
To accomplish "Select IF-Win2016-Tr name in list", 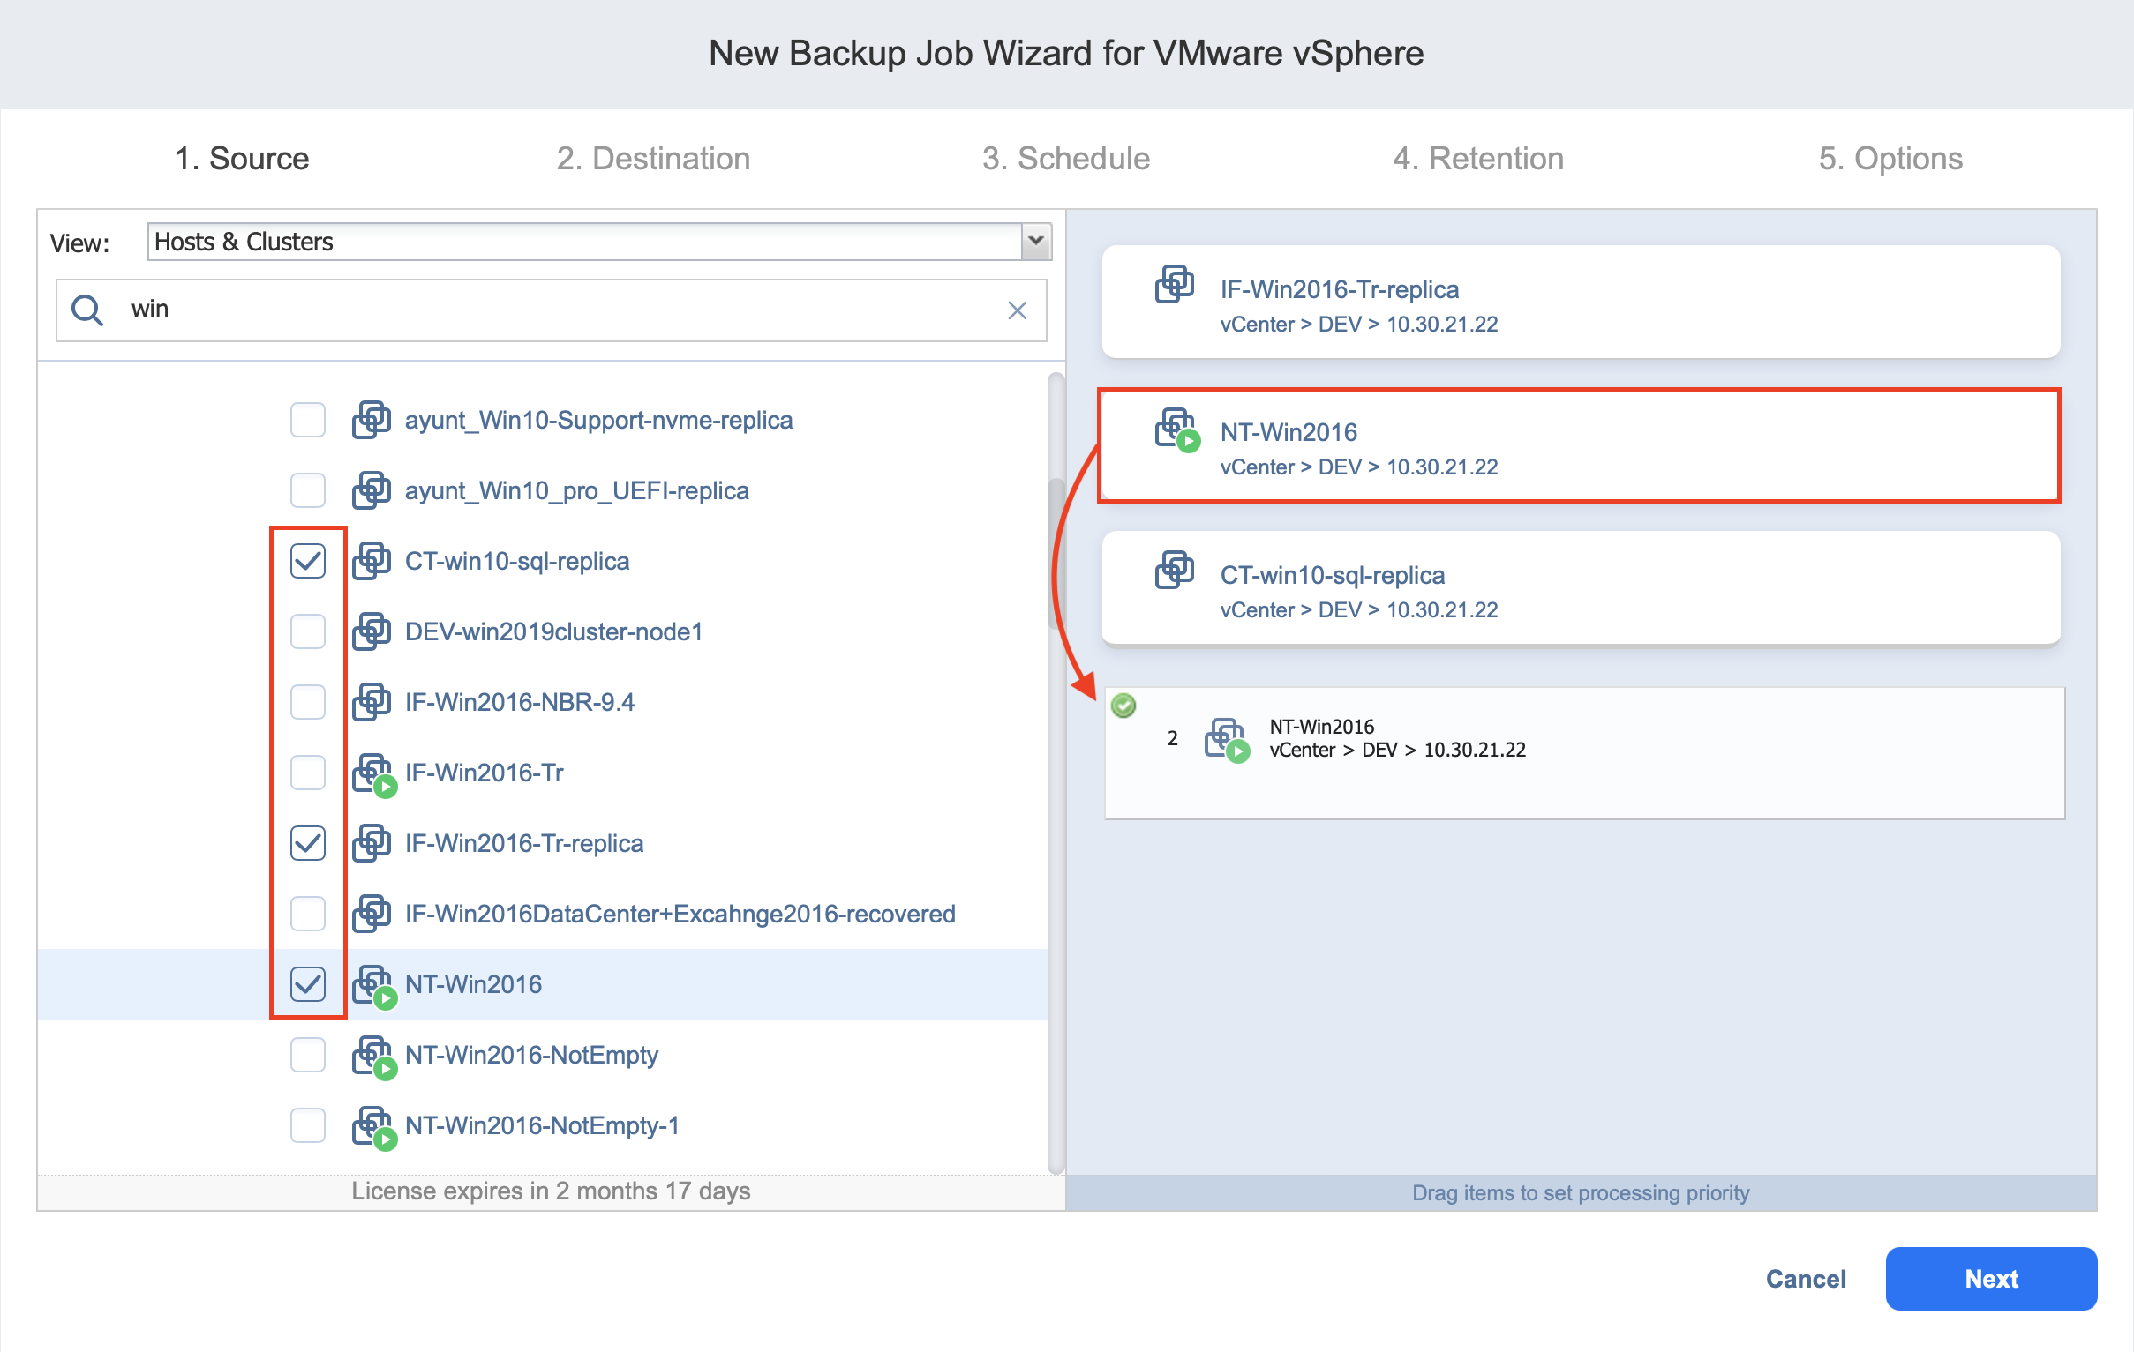I will coord(484,773).
